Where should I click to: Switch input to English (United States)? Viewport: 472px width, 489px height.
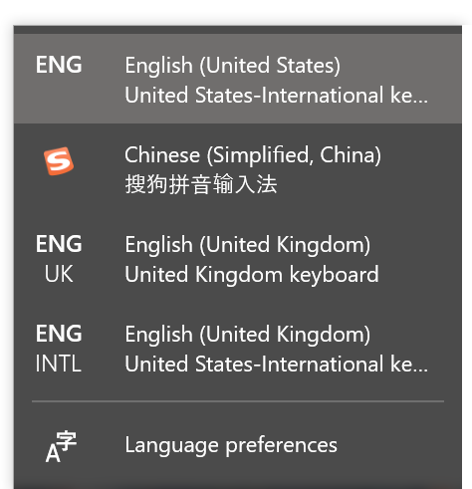(x=232, y=65)
